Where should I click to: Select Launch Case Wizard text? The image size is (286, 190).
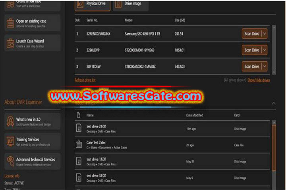[x=30, y=41]
